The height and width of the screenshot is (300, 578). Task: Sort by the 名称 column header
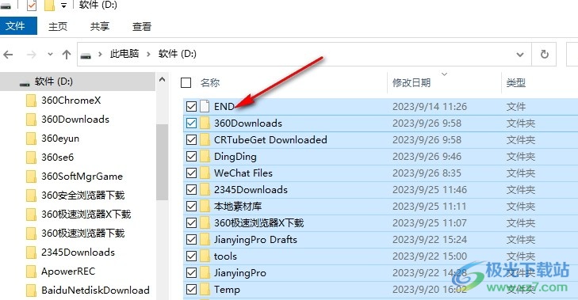210,83
